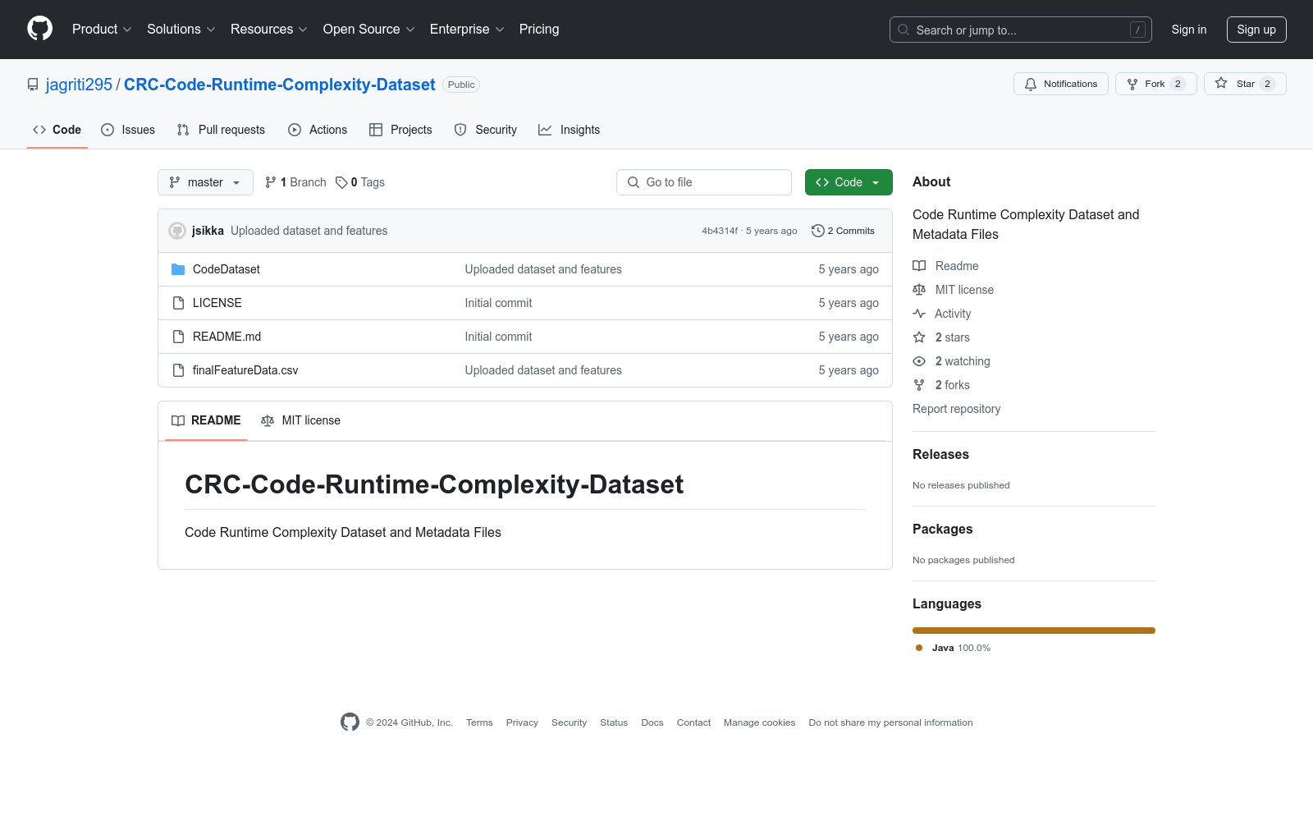The image size is (1313, 821).
Task: Open the README.md file
Action: pos(227,337)
